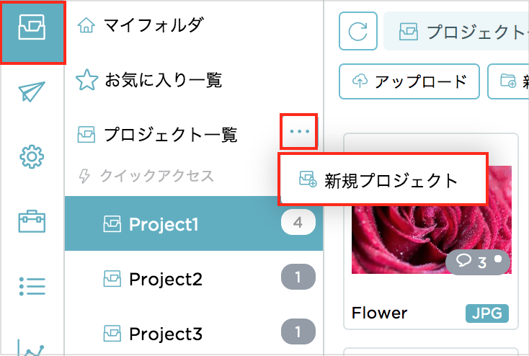Open お気に入り一覧 favorites list
The width and height of the screenshot is (529, 356).
[x=161, y=80]
